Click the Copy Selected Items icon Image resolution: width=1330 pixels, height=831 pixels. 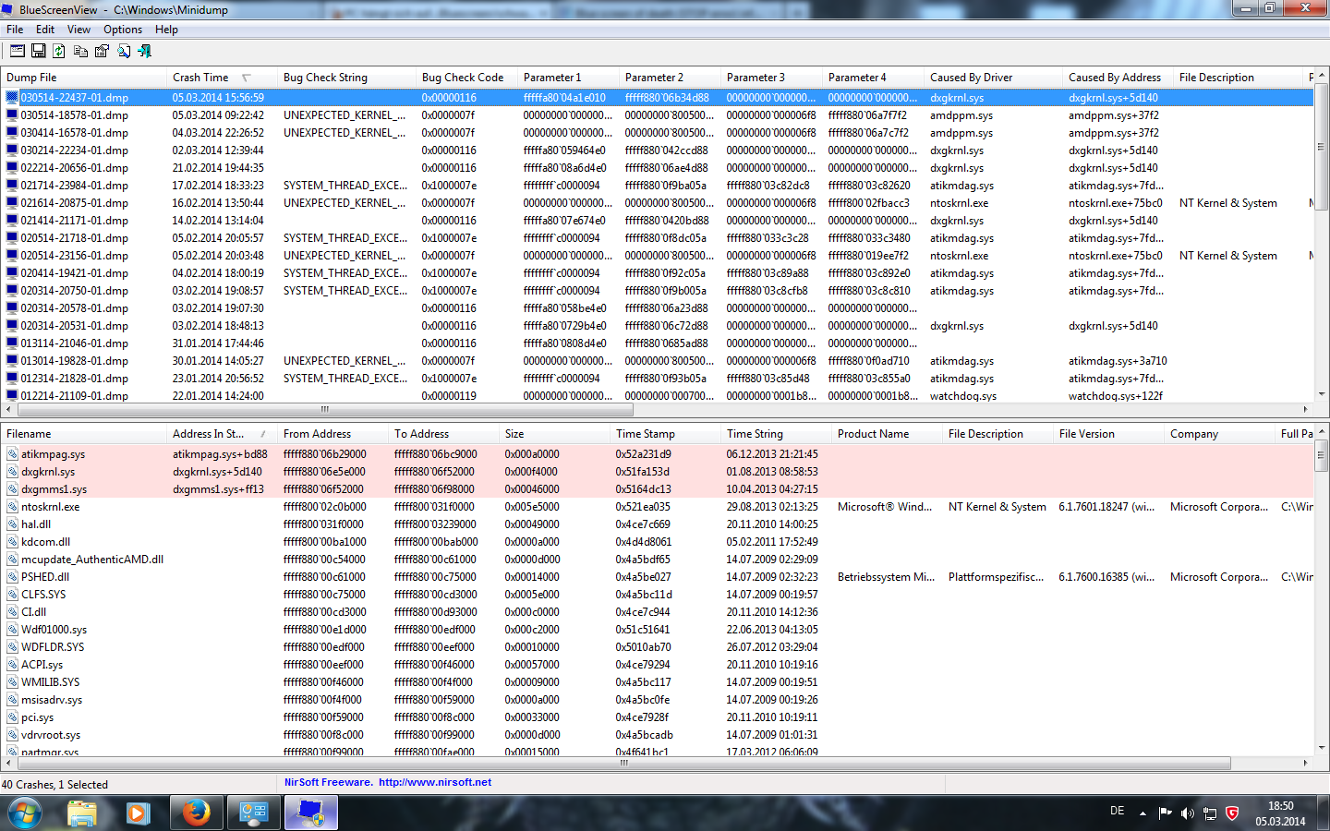(80, 51)
